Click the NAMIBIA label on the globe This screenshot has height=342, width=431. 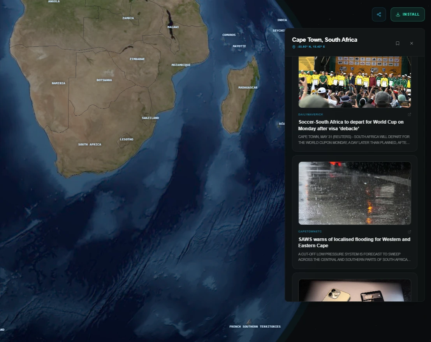point(58,83)
